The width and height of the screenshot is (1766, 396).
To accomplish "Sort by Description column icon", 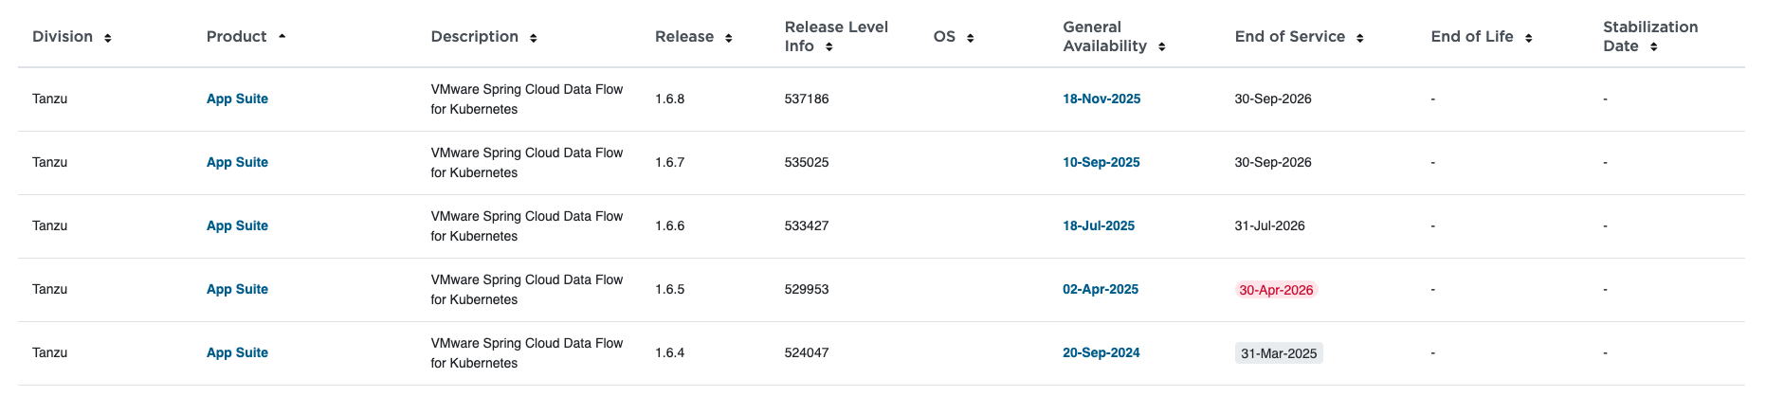I will [534, 38].
